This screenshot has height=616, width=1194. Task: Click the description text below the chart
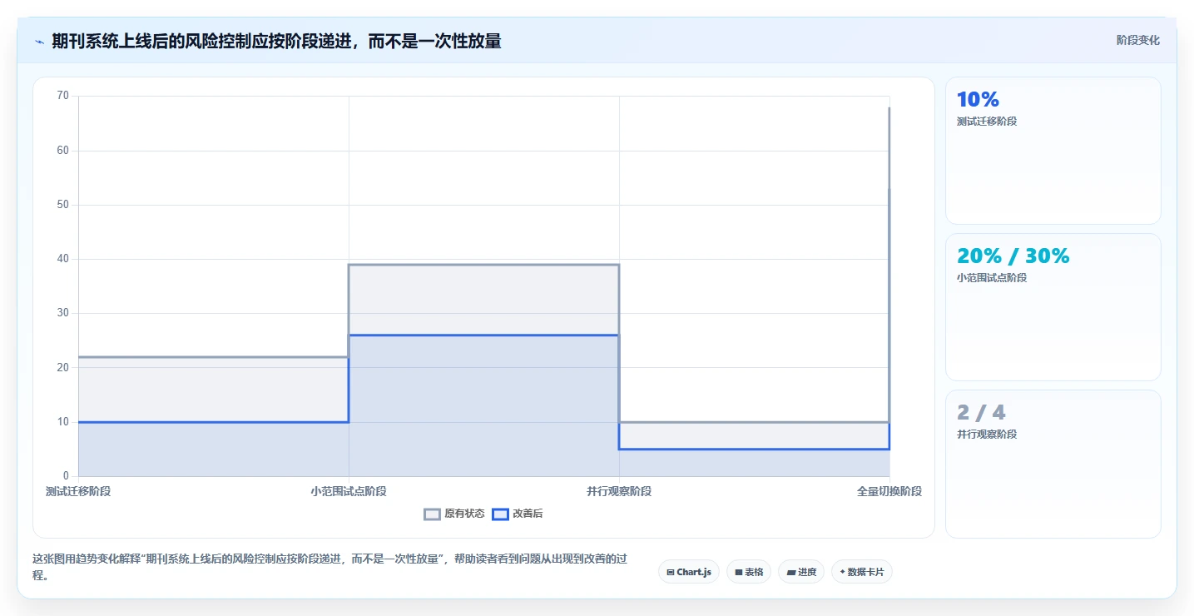pyautogui.click(x=329, y=567)
